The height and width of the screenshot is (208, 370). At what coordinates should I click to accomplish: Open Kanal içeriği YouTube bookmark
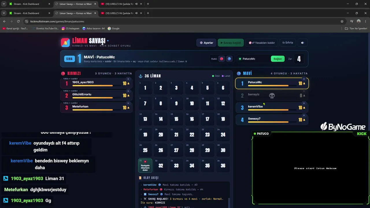click(15, 29)
